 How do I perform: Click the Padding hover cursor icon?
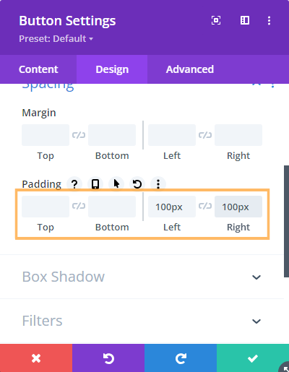(x=116, y=184)
